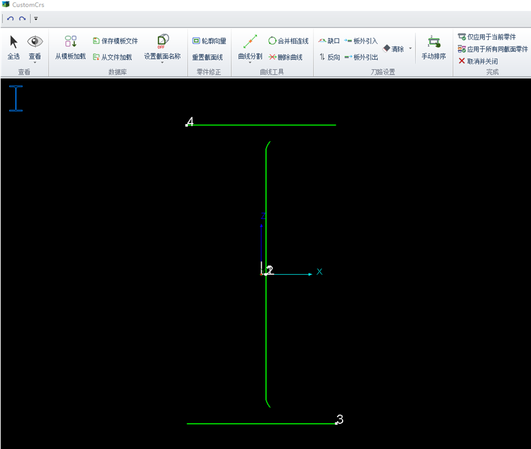The image size is (531, 449).
Task: Click 删除曲线 (Delete Curve) tool
Action: click(285, 57)
